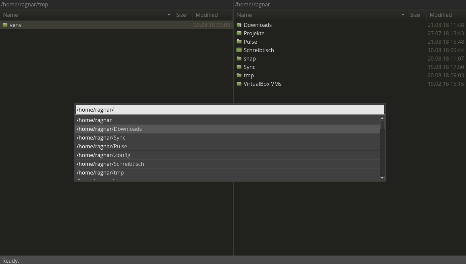
Task: Select the VirtualBox VMs folder icon
Action: point(239,84)
